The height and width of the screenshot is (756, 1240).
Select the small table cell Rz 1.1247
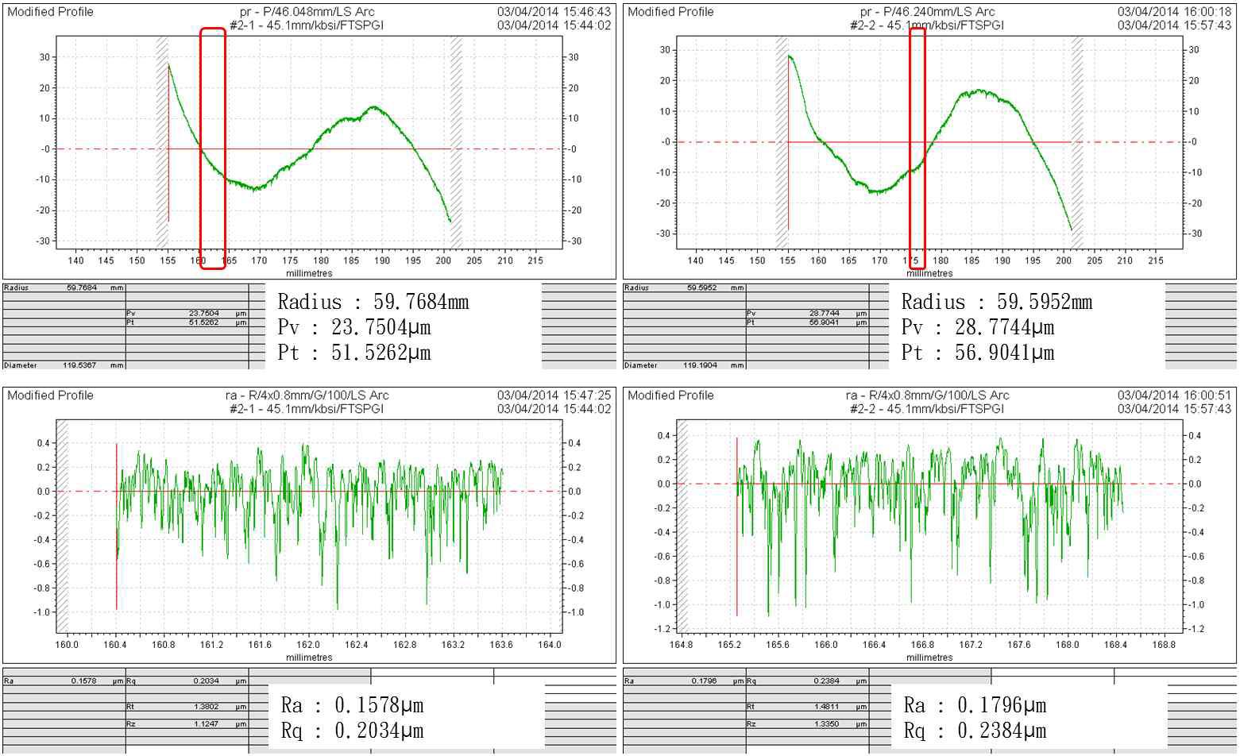[x=187, y=724]
